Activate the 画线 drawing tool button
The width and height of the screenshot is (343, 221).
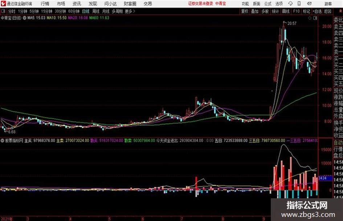(286, 11)
